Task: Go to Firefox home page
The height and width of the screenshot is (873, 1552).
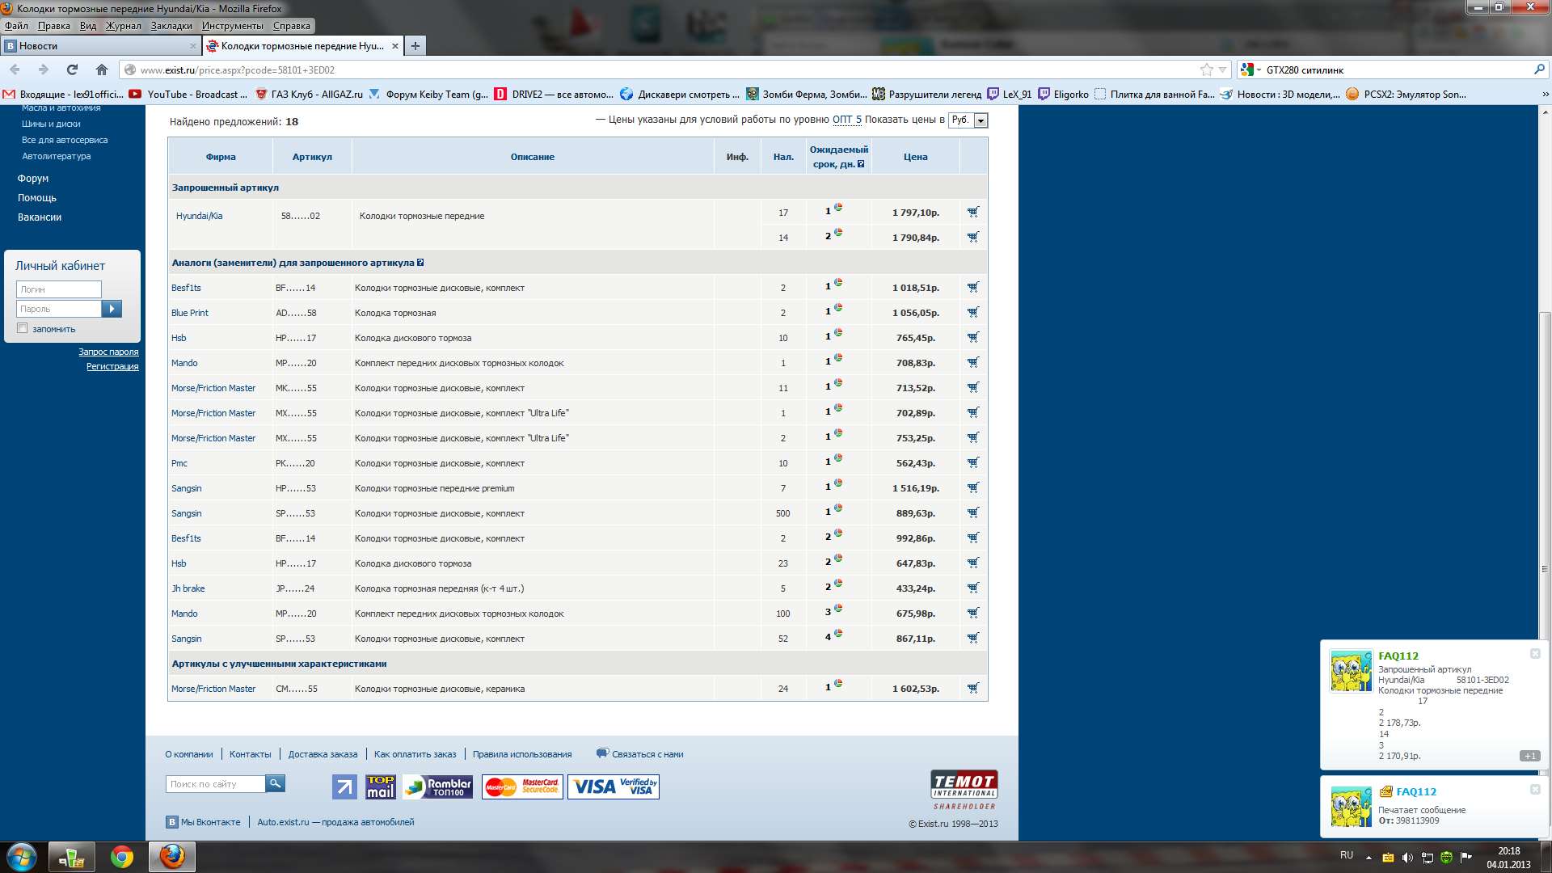Action: click(x=101, y=70)
